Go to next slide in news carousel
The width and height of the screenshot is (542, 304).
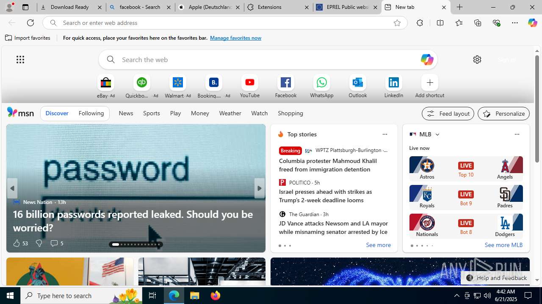[259, 188]
